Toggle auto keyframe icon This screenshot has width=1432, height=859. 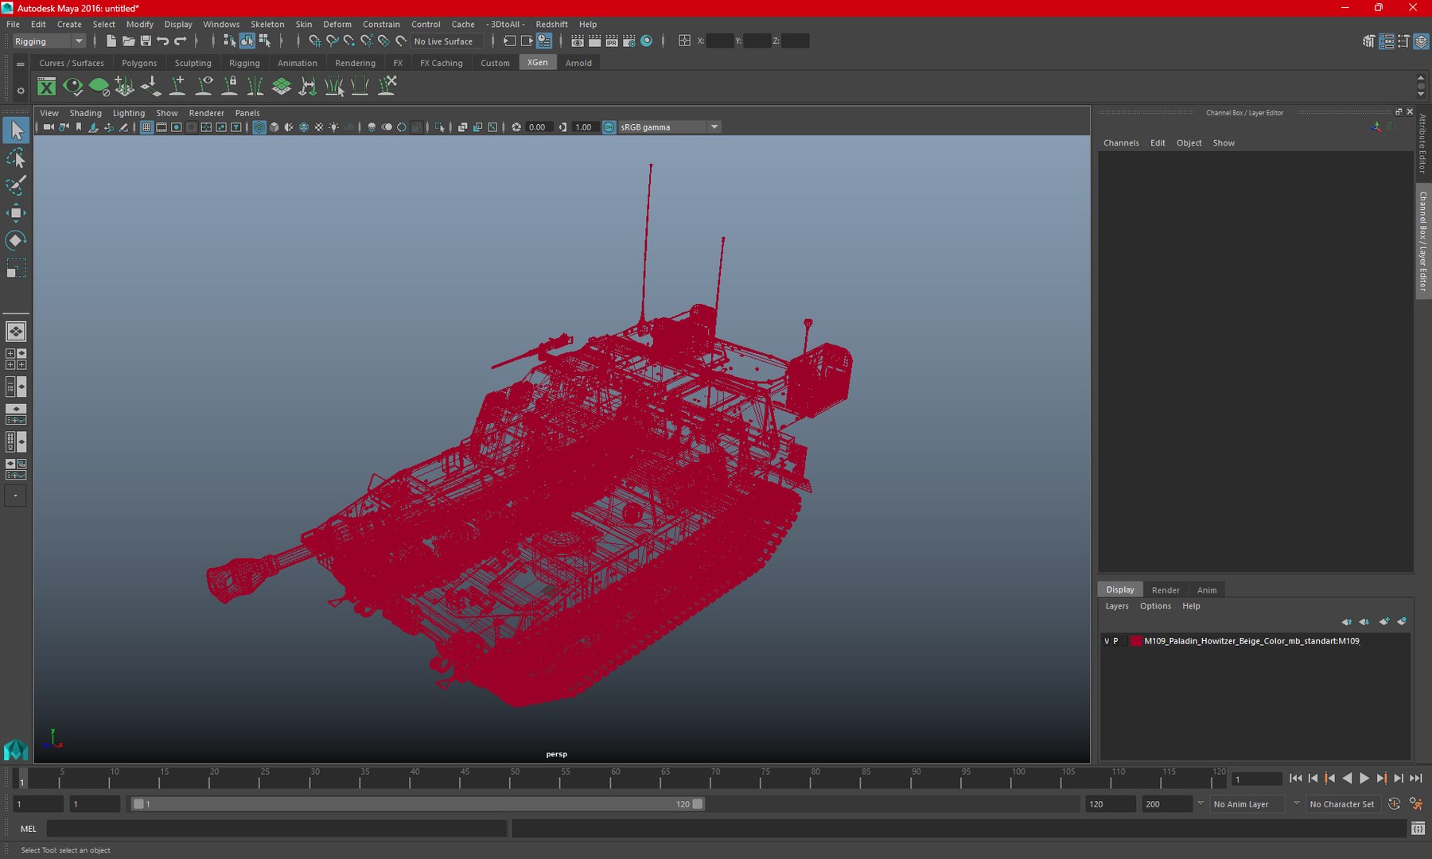pyautogui.click(x=1395, y=804)
